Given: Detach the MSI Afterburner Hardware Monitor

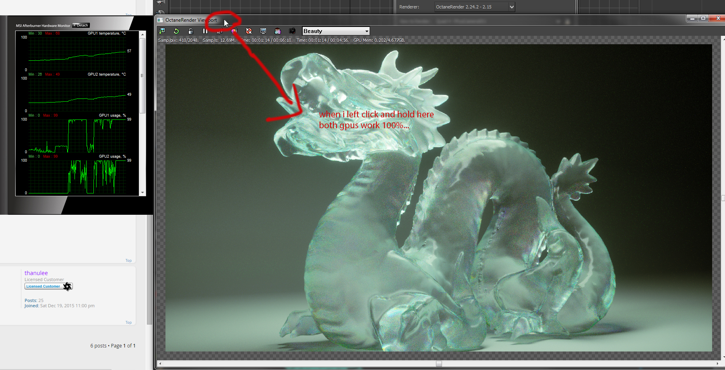Looking at the screenshot, I should pyautogui.click(x=81, y=25).
